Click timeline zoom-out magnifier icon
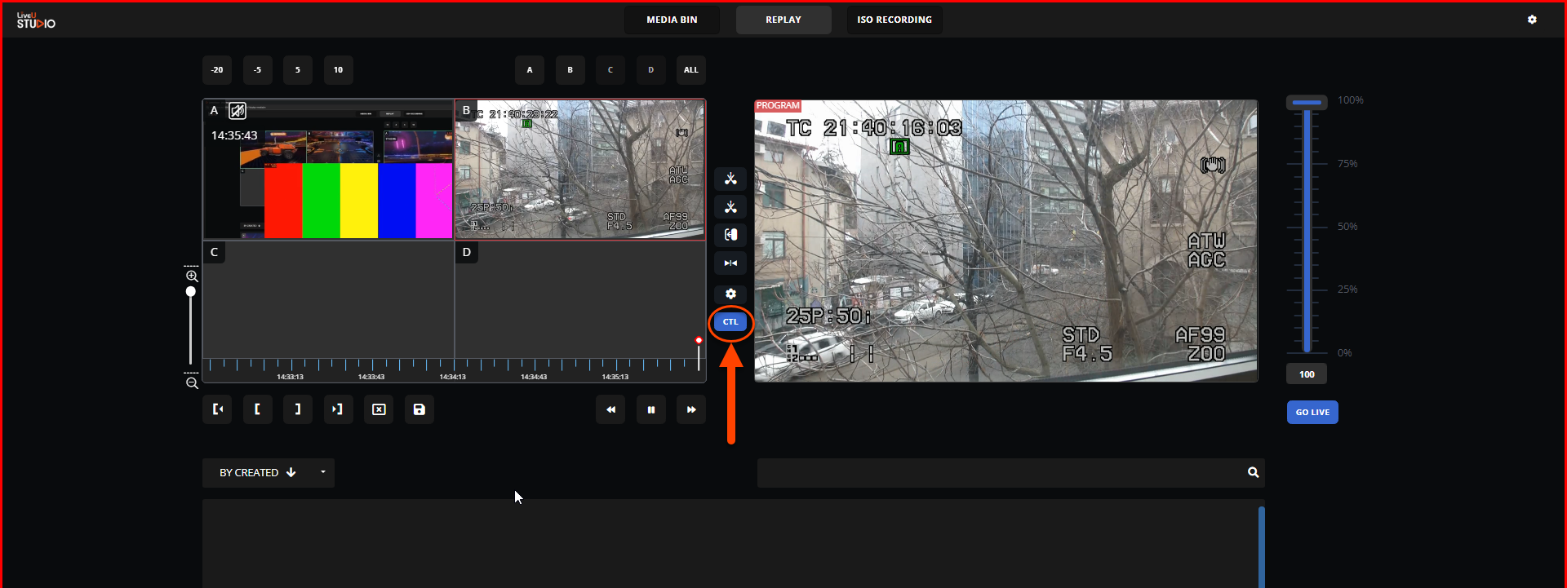The height and width of the screenshot is (588, 1567). 192,383
